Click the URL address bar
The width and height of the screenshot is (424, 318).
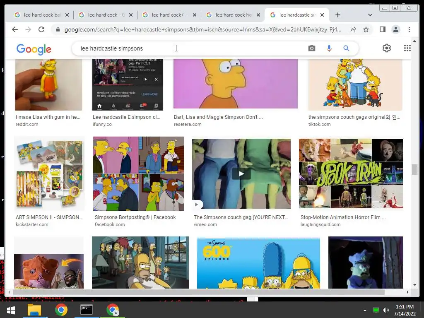(203, 29)
